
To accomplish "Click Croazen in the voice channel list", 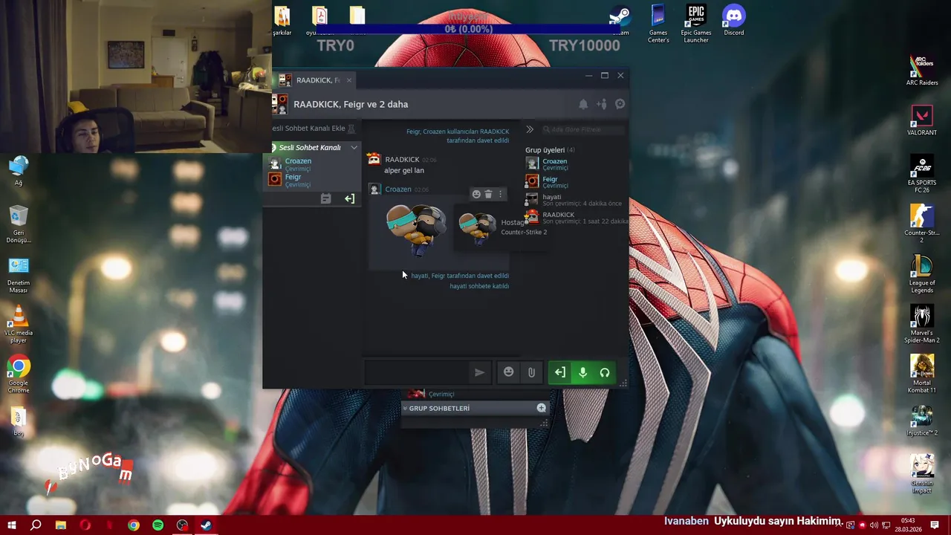I will click(x=298, y=164).
